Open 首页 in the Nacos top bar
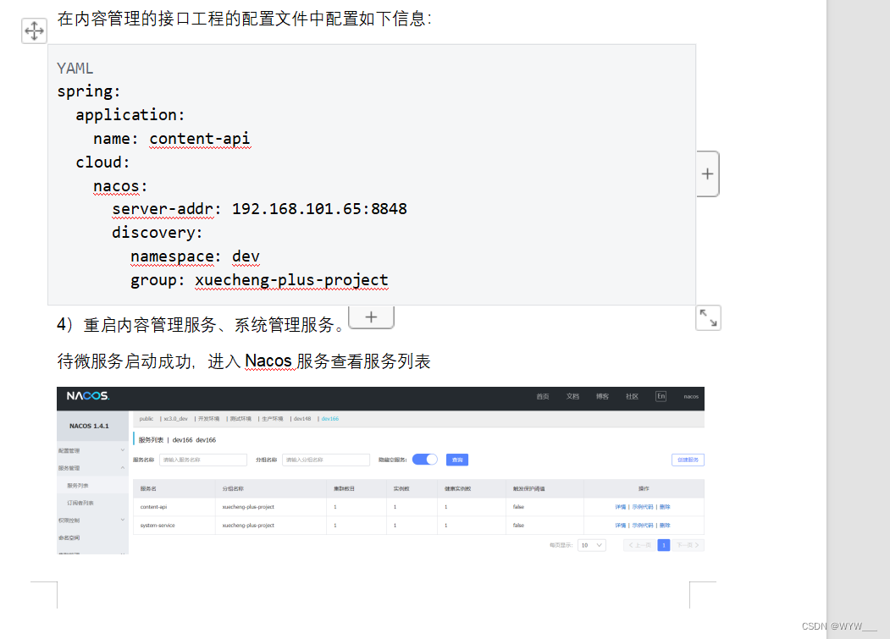890x639 pixels. (543, 396)
